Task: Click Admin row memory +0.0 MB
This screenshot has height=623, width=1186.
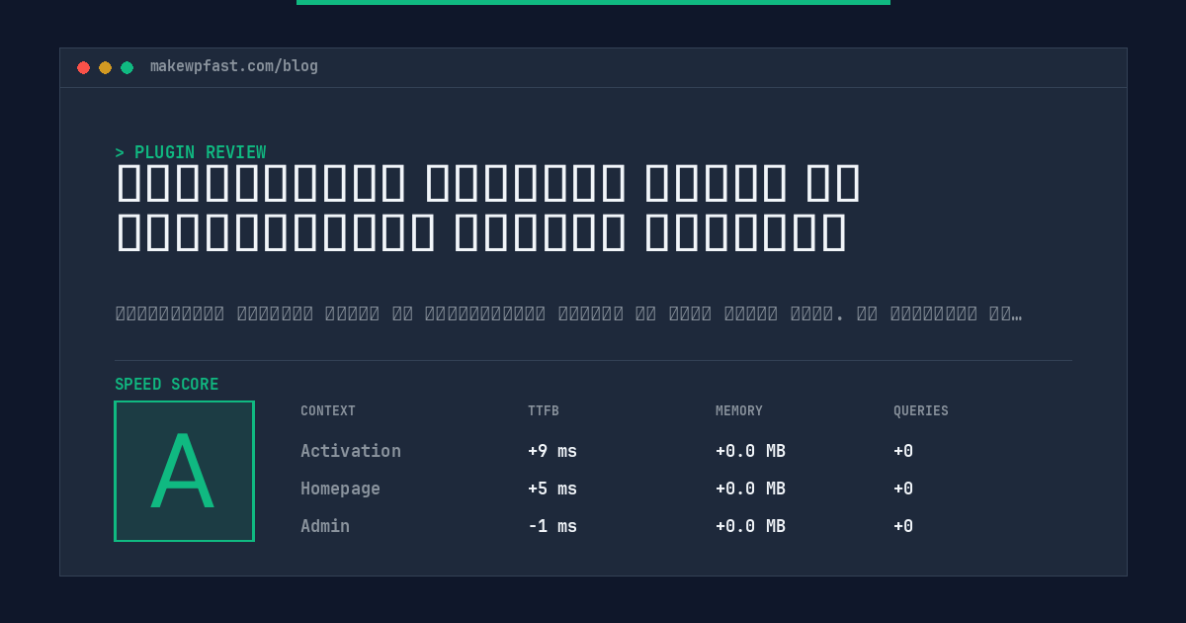Action: click(750, 526)
